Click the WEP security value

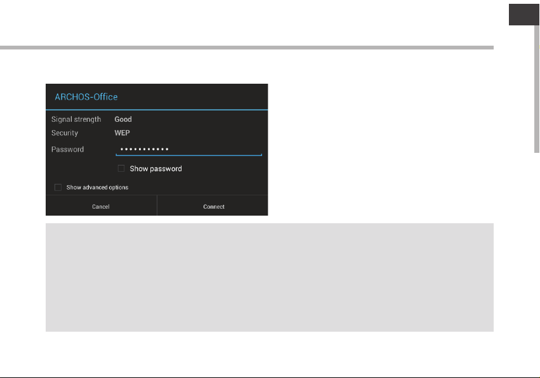(122, 133)
